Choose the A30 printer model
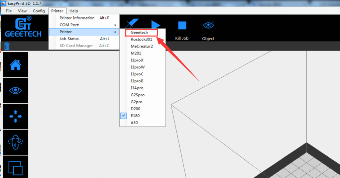This screenshot has height=178, width=340. pos(134,123)
